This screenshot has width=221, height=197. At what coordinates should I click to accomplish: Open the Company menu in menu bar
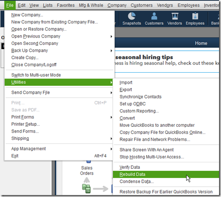point(117,5)
